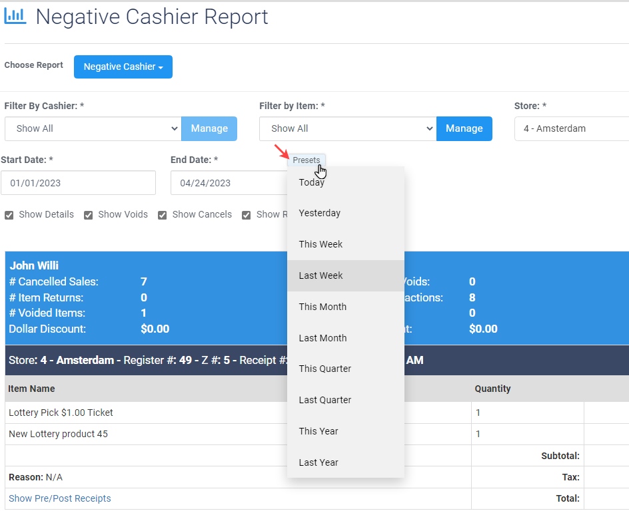This screenshot has width=629, height=513.
Task: Expand the Filter by Item select box
Action: (x=348, y=128)
